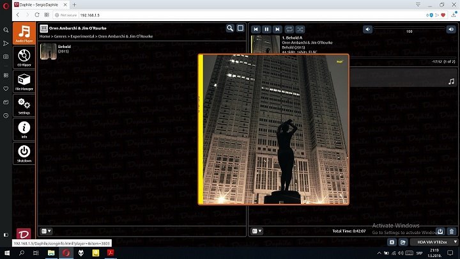The image size is (460, 259).
Task: Open the playlist view options dropdown
Action: [x=257, y=231]
